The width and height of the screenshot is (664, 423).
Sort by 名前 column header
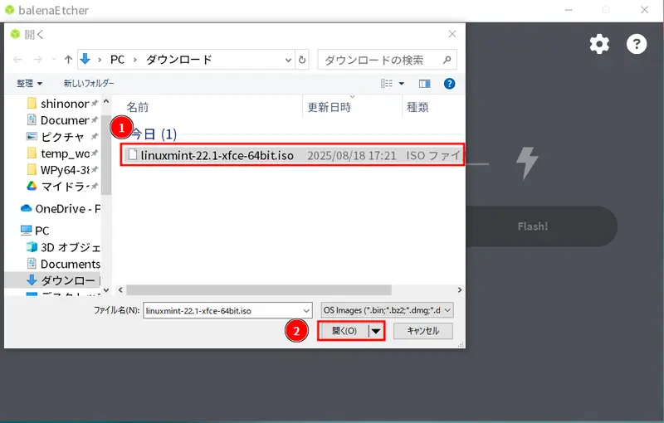(138, 107)
